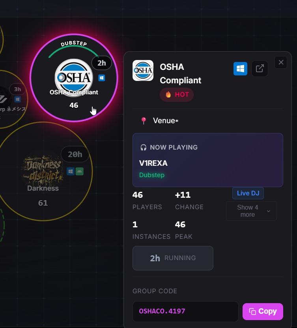Click the Windows icon in OSHA bubble
297x328 pixels.
click(102, 78)
